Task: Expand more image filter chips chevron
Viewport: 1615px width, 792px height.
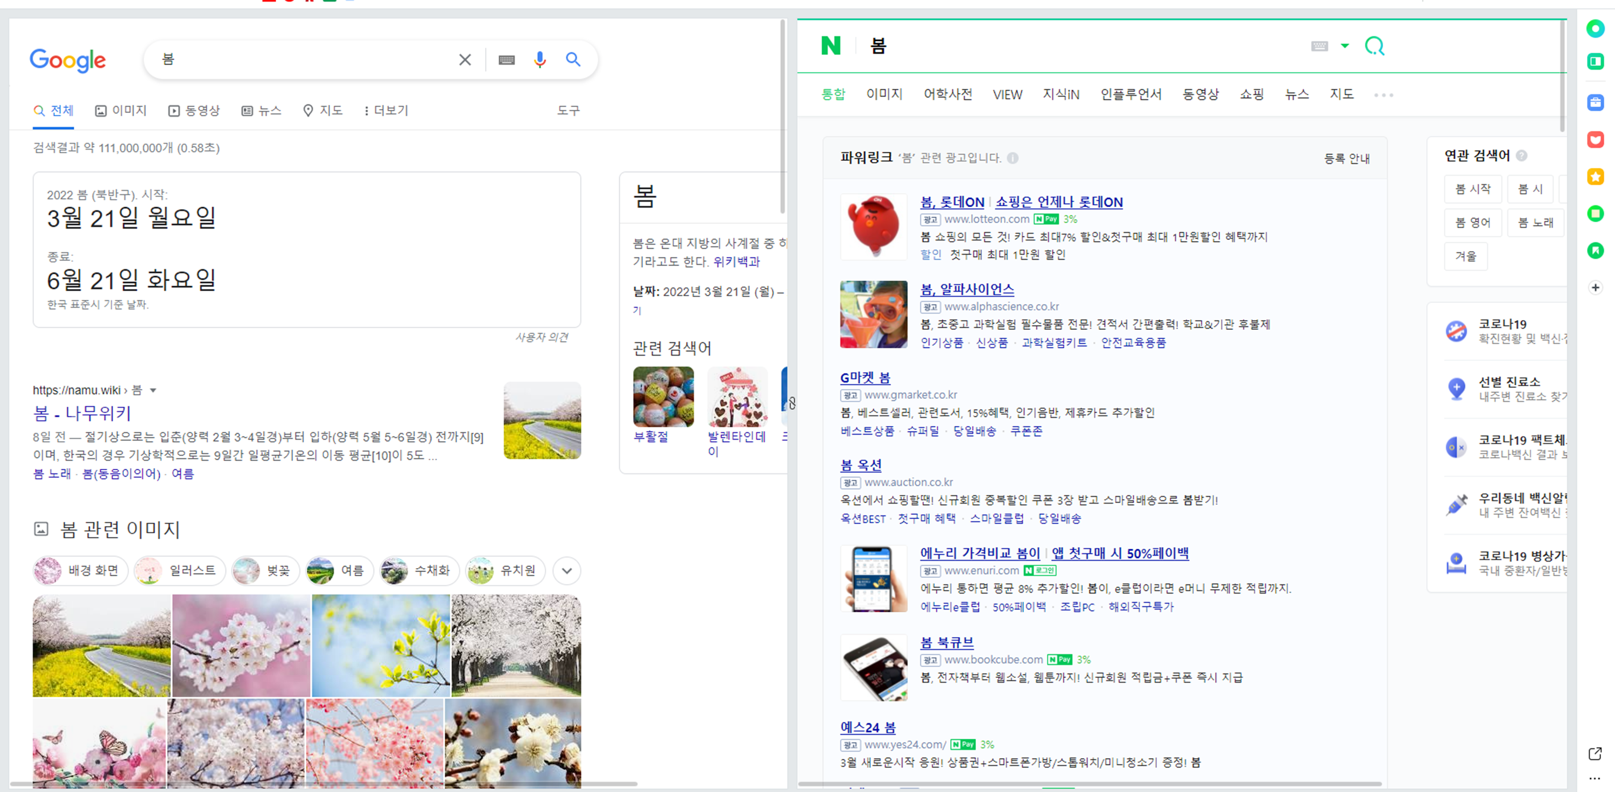Action: [567, 571]
